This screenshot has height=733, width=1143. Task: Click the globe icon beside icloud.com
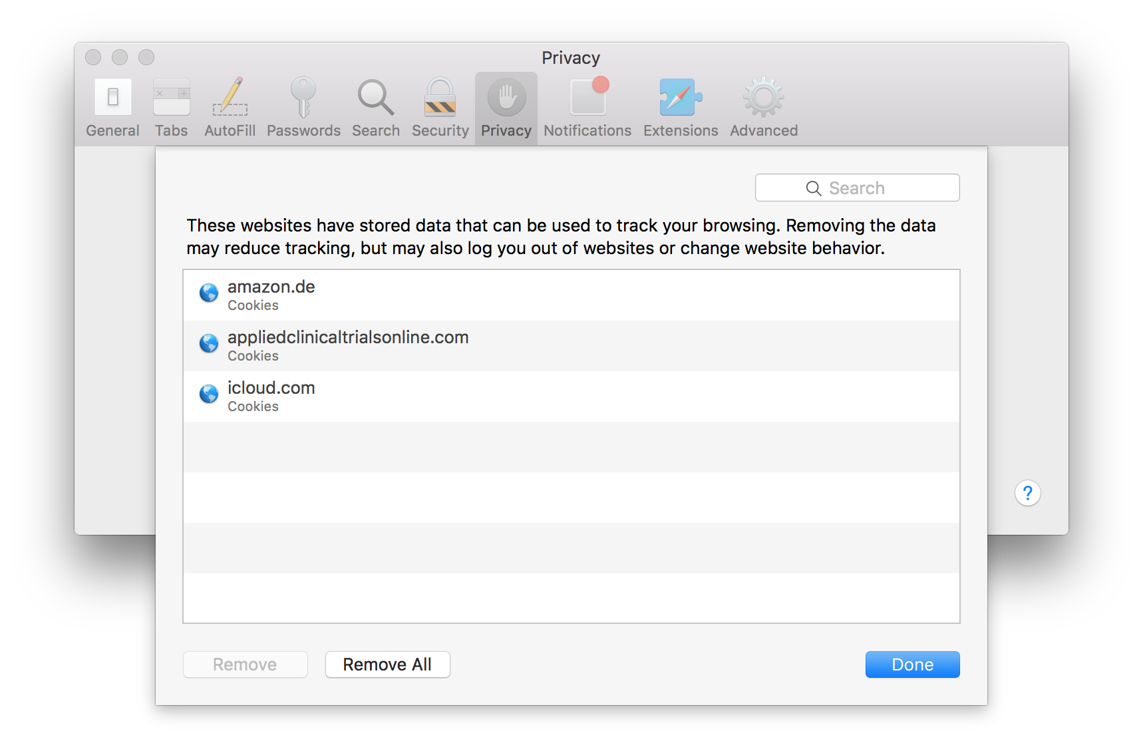pyautogui.click(x=209, y=394)
